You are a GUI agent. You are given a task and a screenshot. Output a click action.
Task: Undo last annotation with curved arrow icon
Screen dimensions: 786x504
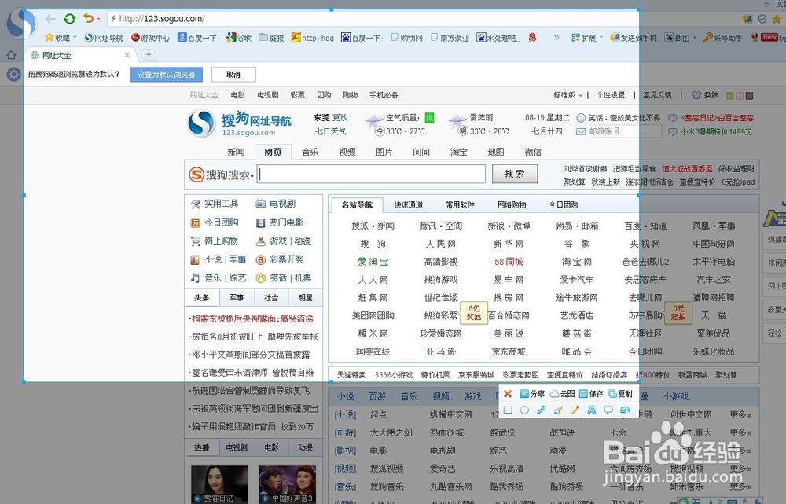point(625,410)
